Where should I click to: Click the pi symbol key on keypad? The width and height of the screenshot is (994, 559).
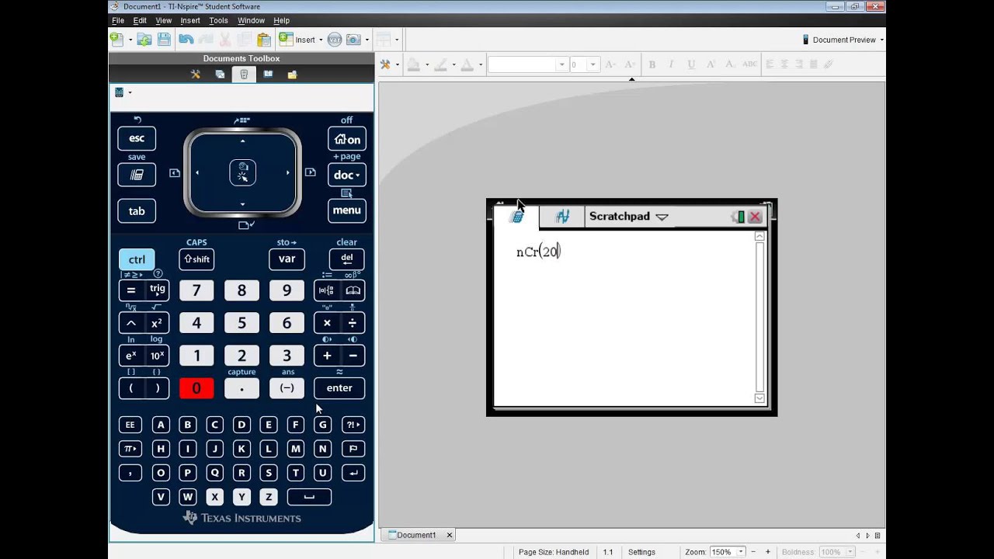[130, 449]
